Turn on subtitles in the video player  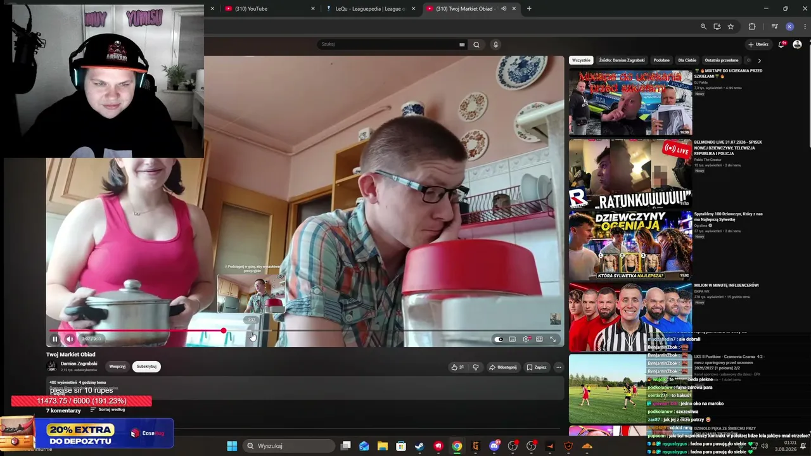point(513,339)
